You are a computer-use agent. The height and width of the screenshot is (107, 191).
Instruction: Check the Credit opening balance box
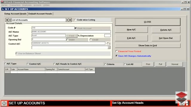tap(91, 40)
